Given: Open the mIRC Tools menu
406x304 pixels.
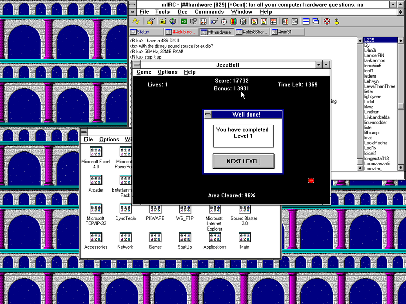Looking at the screenshot, I should tap(162, 12).
